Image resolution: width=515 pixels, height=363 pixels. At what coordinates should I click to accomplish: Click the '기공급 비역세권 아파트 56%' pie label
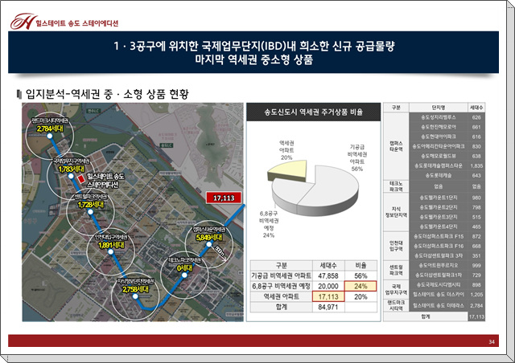coord(357,157)
